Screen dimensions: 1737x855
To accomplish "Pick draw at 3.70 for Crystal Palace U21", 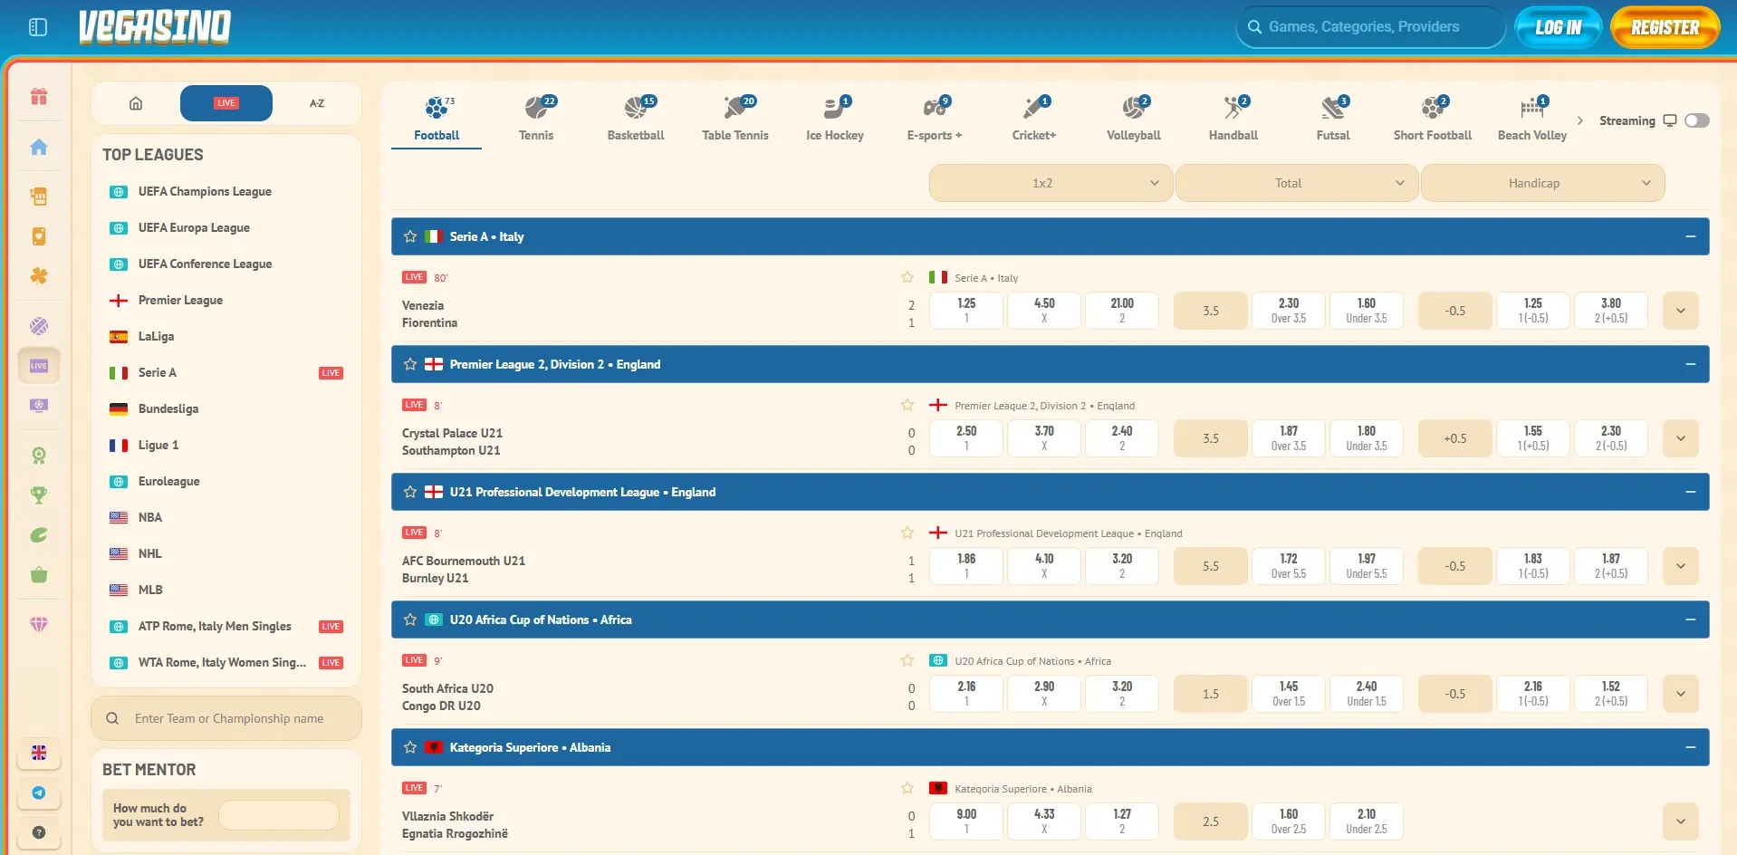I will (1044, 438).
